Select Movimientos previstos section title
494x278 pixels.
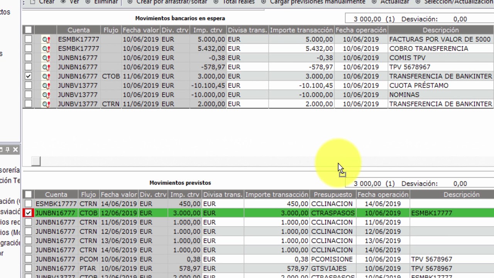[x=180, y=183]
